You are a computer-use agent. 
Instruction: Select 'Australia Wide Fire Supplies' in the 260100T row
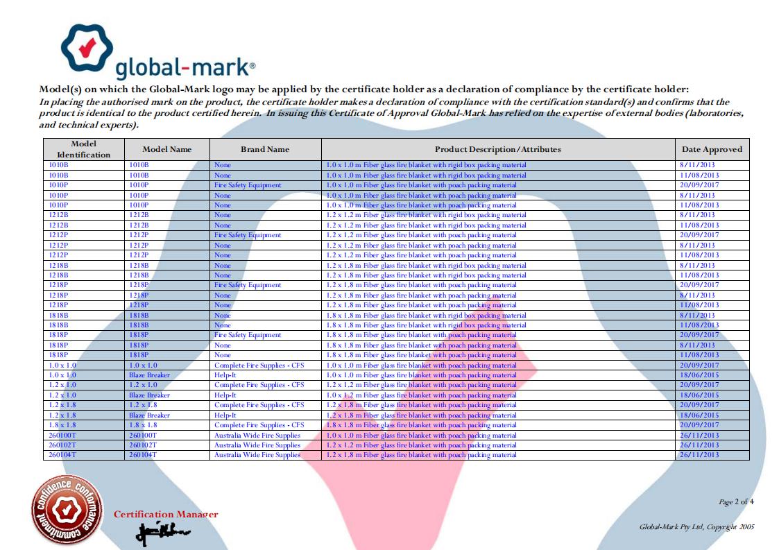tap(257, 436)
